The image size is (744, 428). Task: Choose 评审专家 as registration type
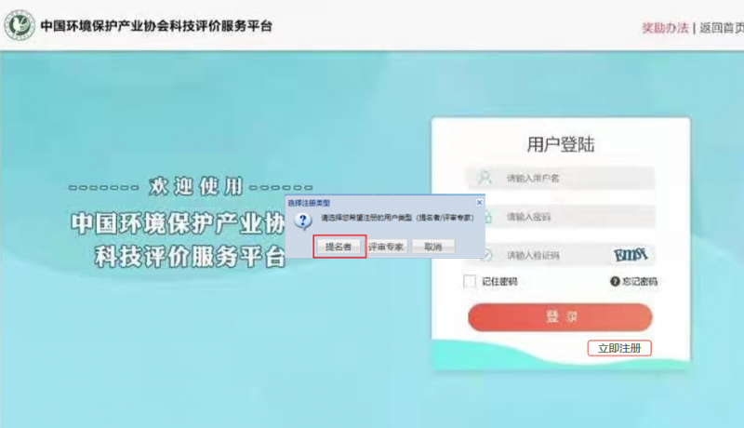point(386,247)
